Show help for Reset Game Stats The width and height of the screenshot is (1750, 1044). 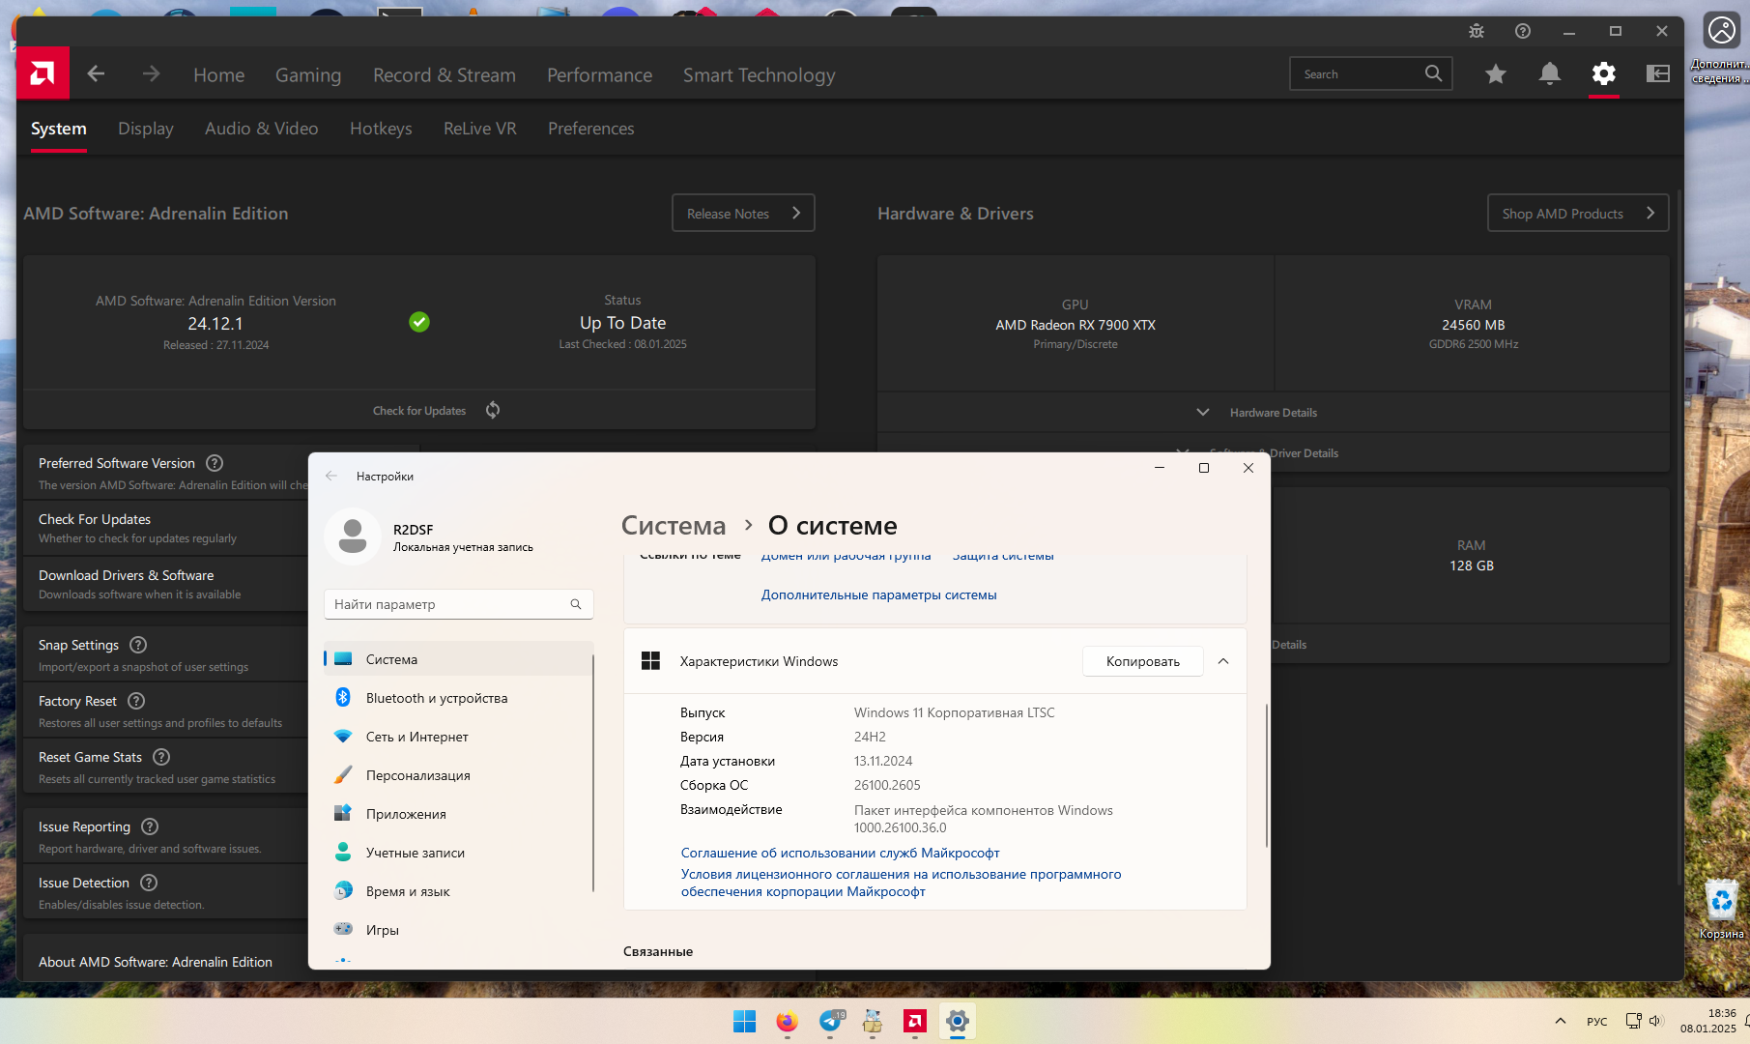point(161,757)
